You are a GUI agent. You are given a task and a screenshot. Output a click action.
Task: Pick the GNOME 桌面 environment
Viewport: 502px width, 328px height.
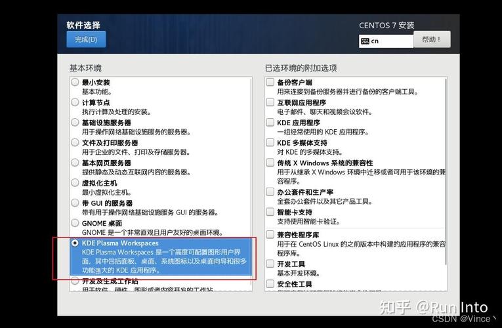click(x=75, y=223)
